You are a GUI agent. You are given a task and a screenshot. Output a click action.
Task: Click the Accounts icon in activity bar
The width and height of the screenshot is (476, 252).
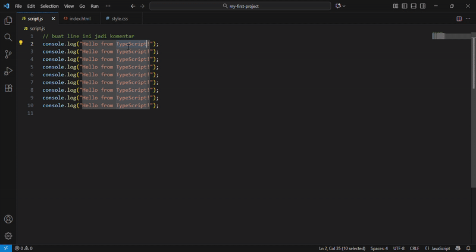(x=8, y=219)
